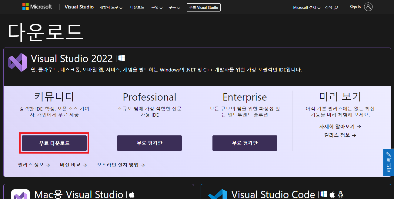Click the large 다운로드 page title

tap(45, 32)
